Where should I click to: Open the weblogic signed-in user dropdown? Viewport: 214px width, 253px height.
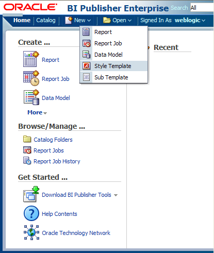point(190,20)
